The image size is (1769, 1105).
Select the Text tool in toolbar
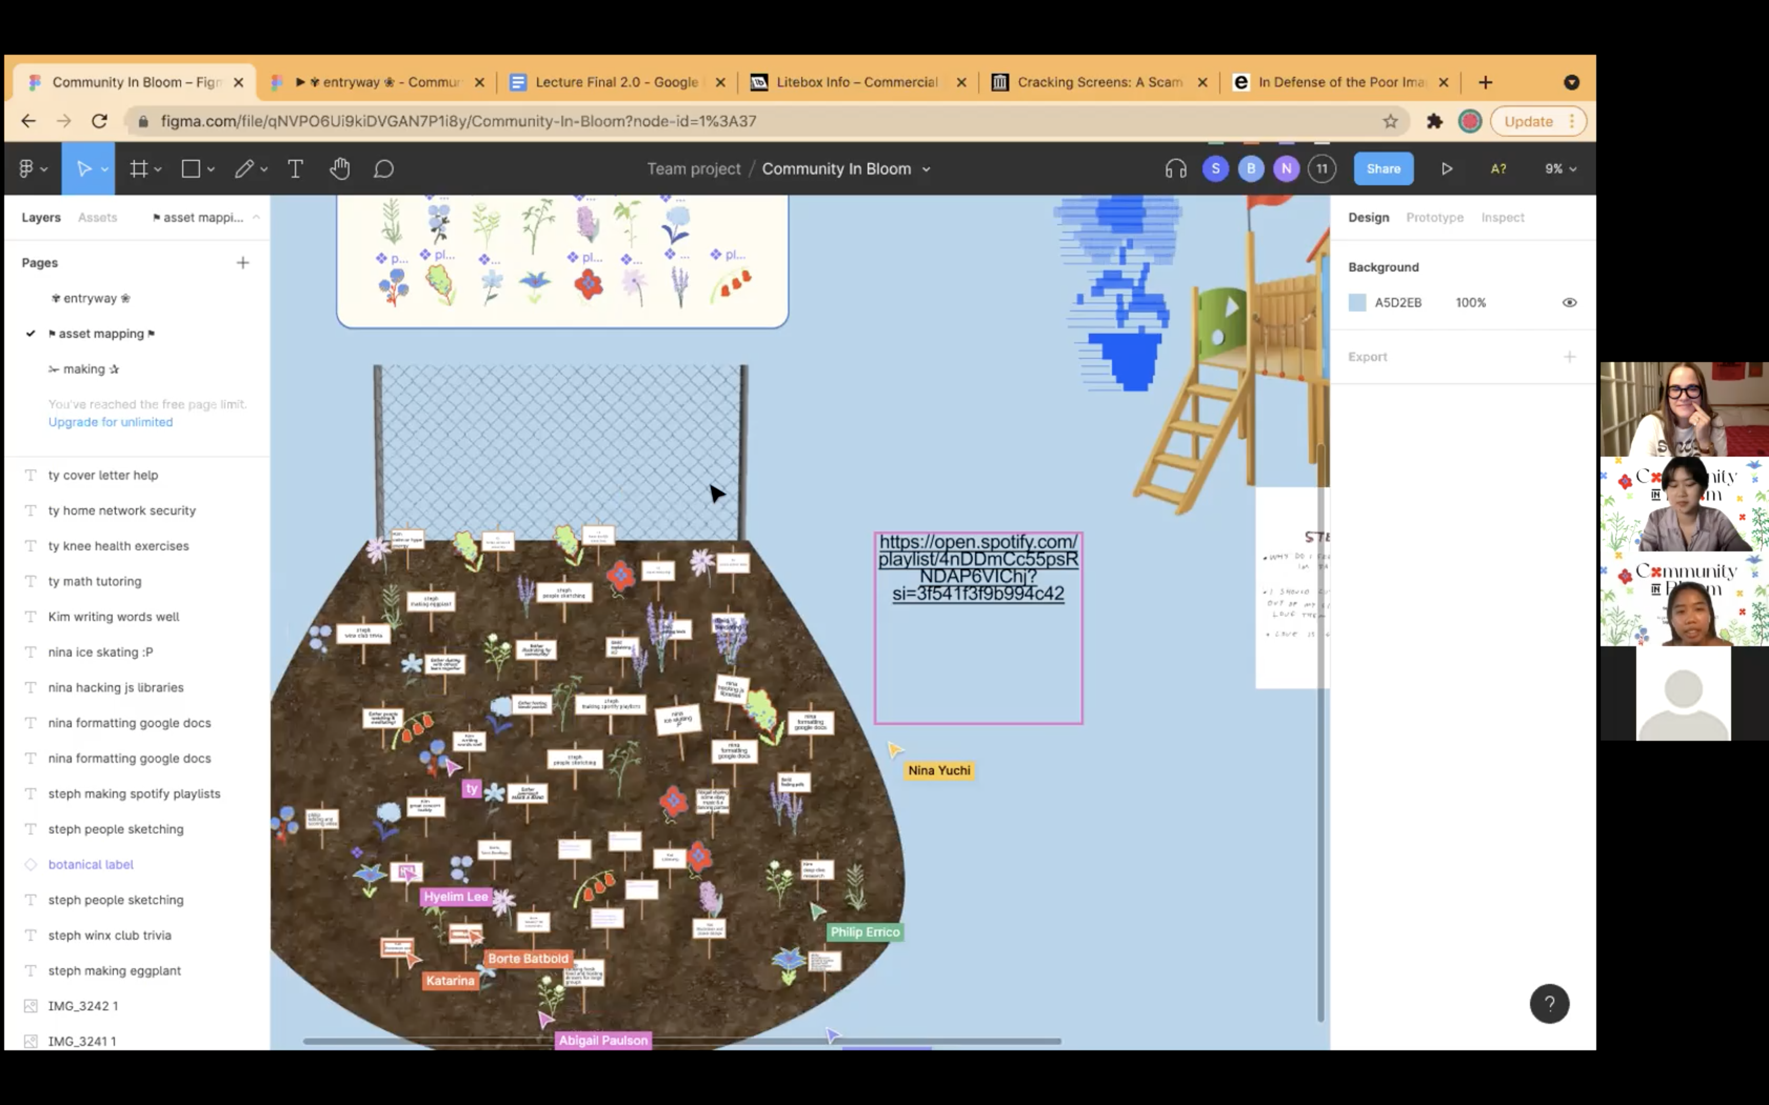(x=295, y=169)
